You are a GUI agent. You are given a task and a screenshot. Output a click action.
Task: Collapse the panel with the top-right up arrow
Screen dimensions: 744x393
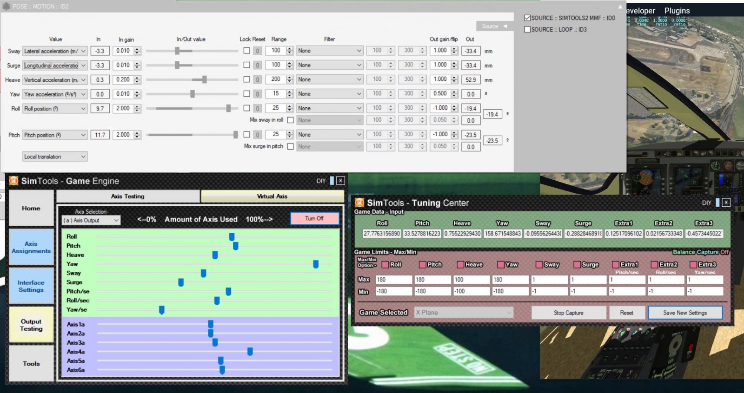(x=620, y=7)
